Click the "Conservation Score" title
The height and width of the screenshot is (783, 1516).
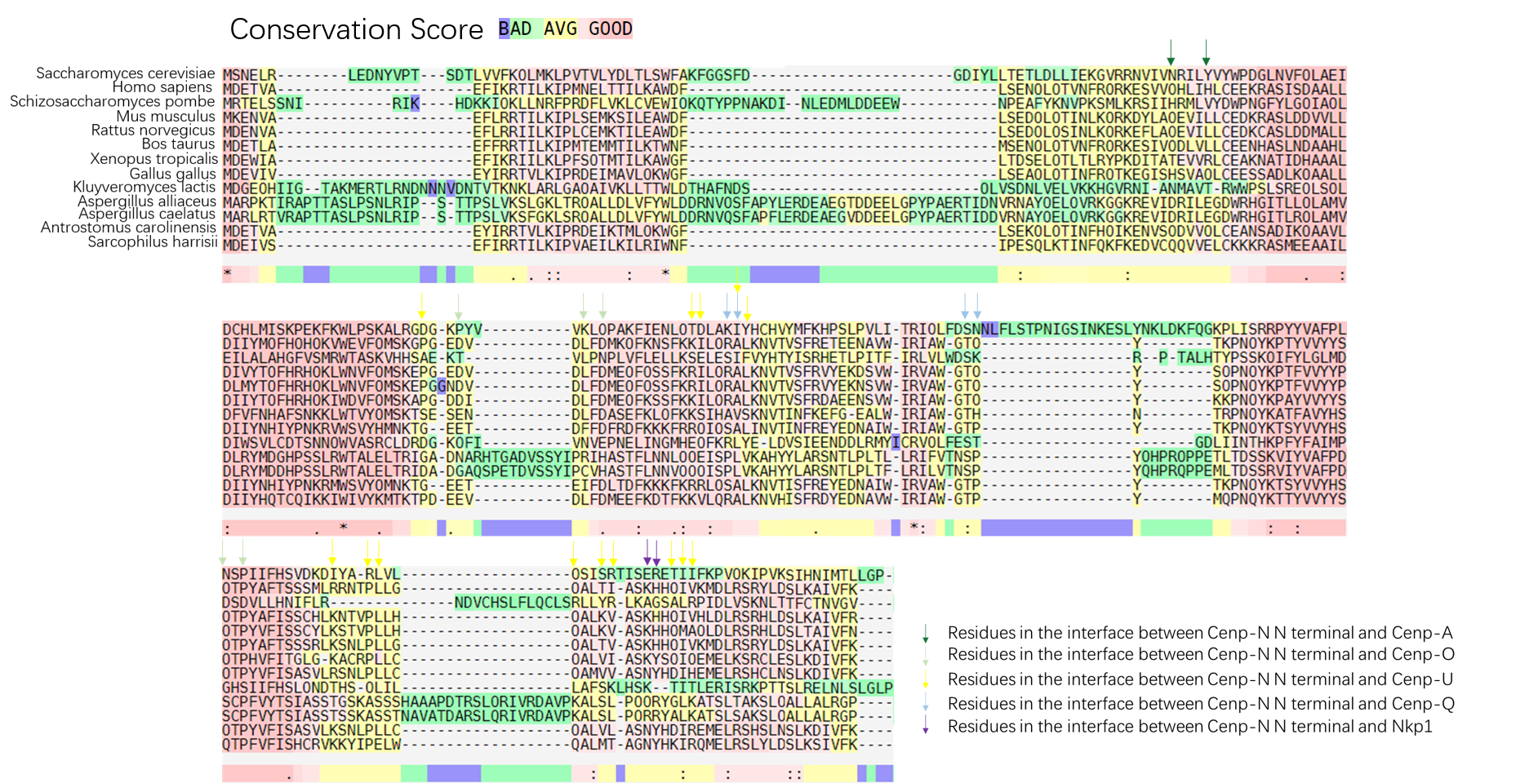click(x=357, y=29)
